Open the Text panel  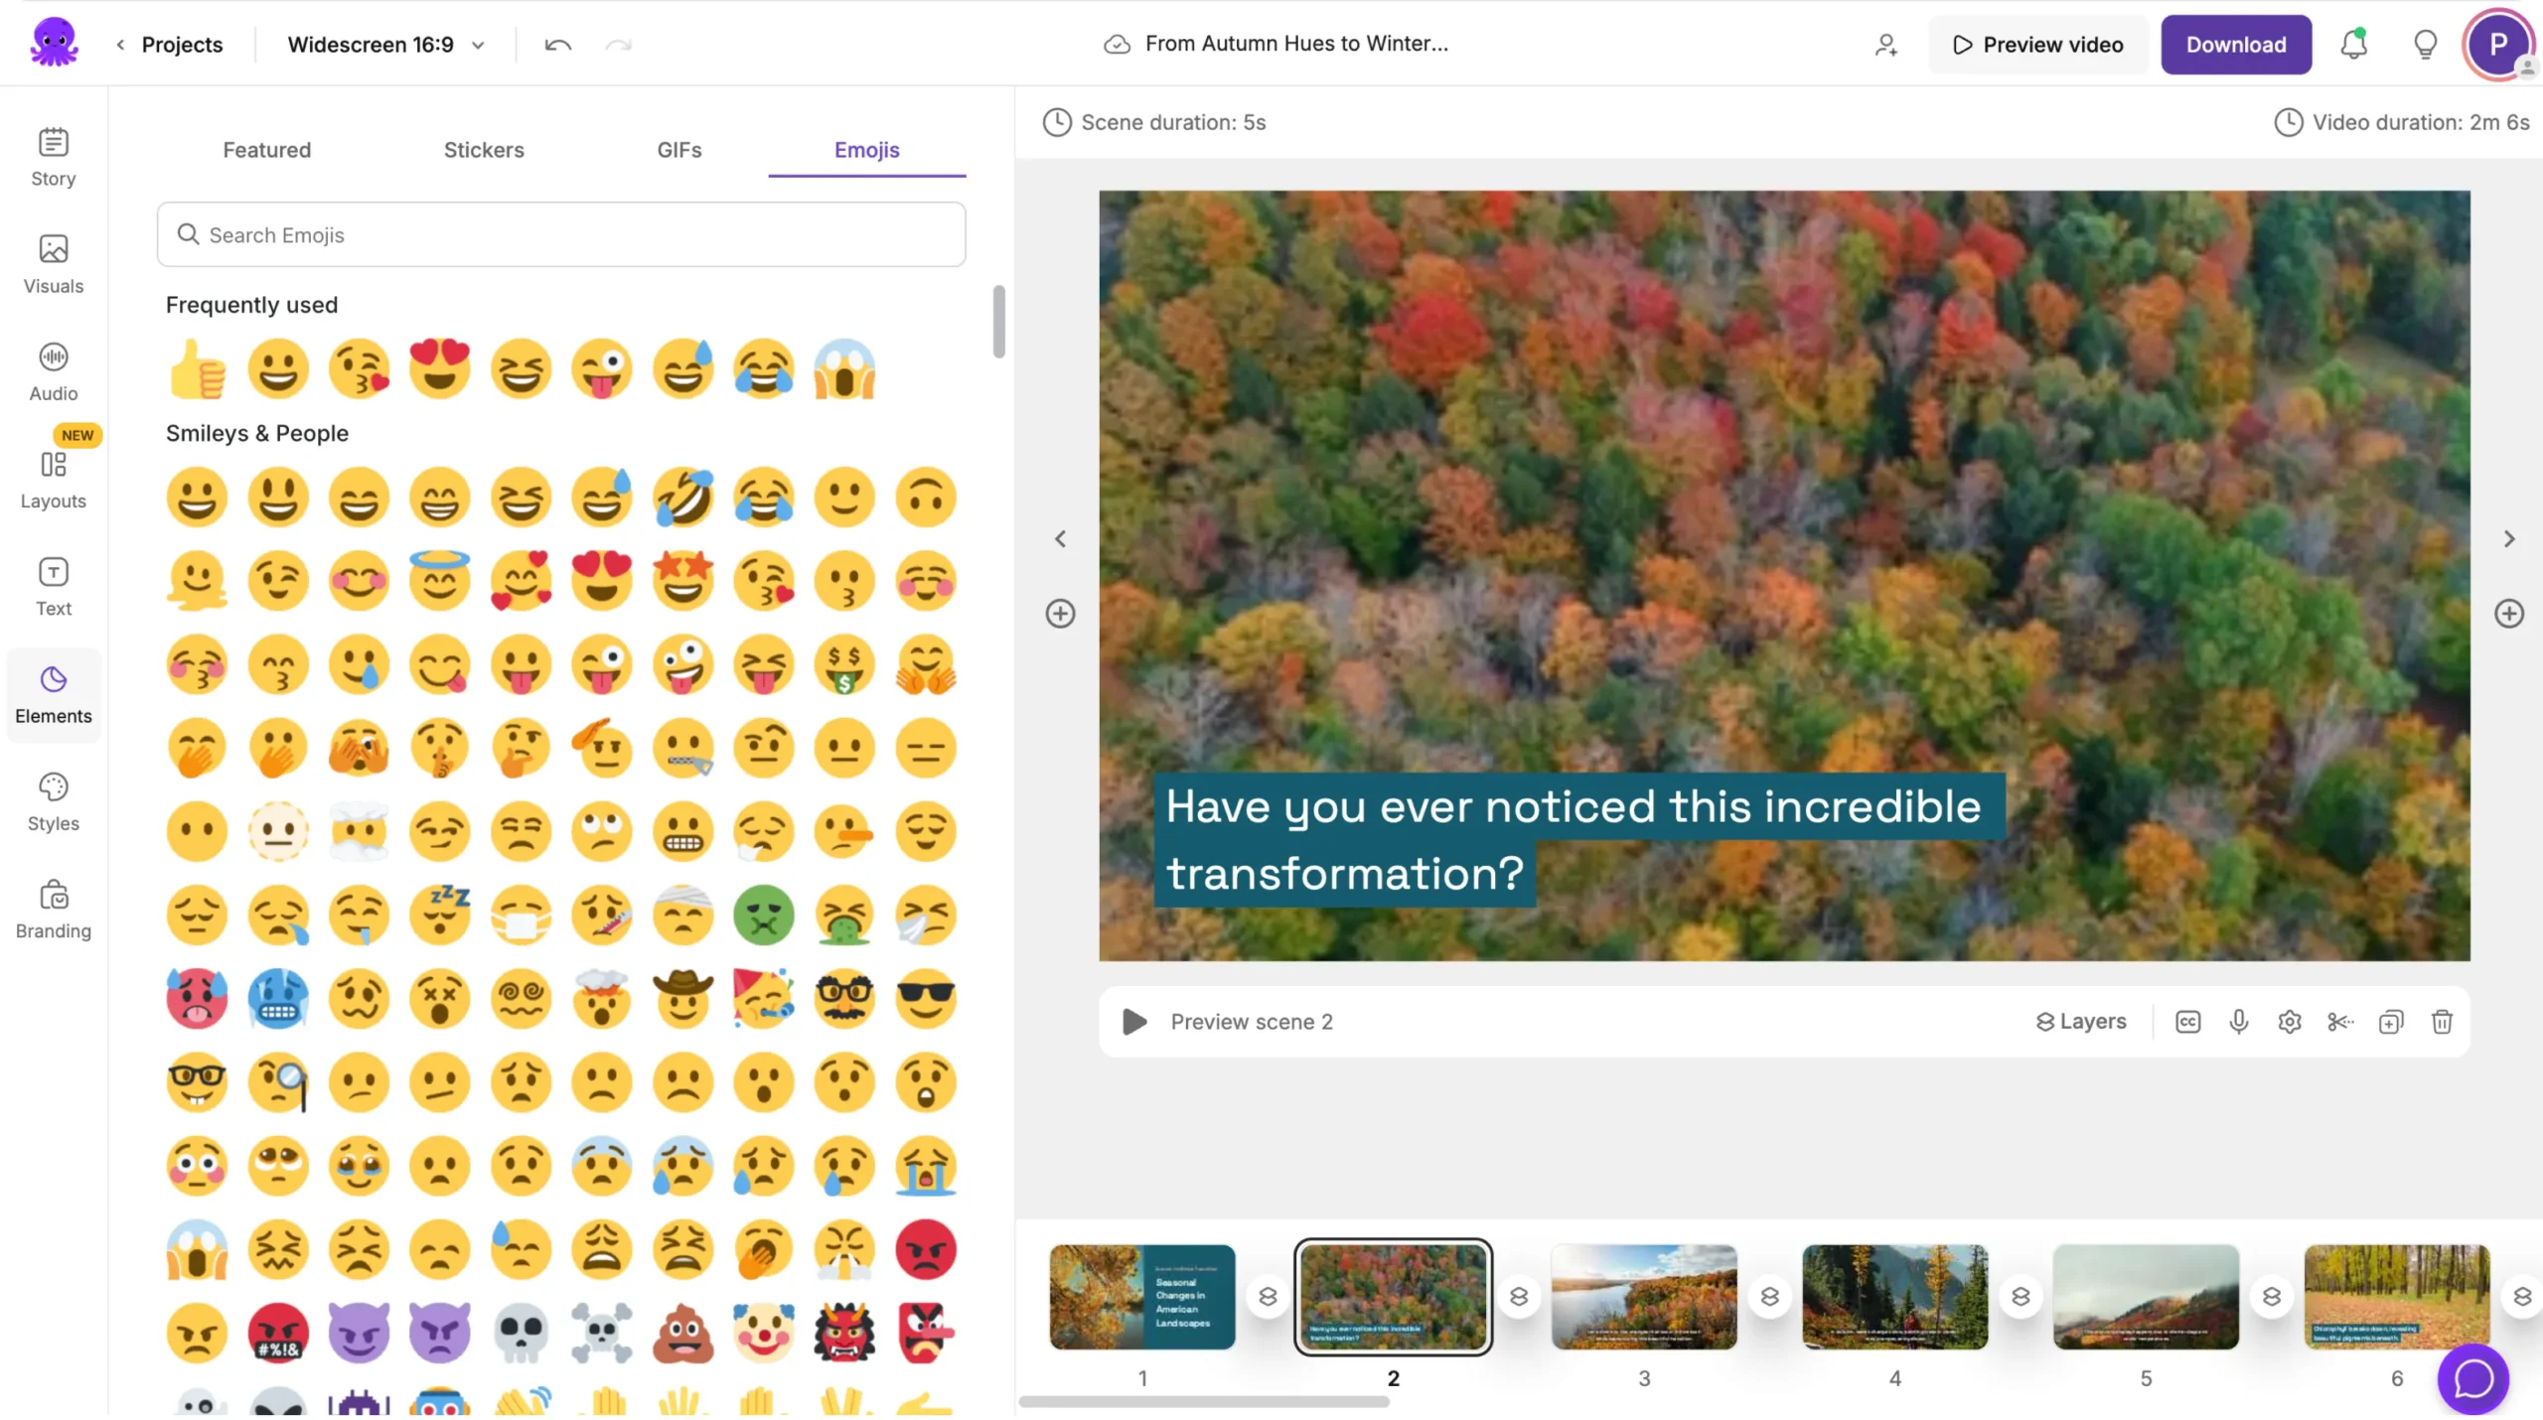(x=54, y=585)
